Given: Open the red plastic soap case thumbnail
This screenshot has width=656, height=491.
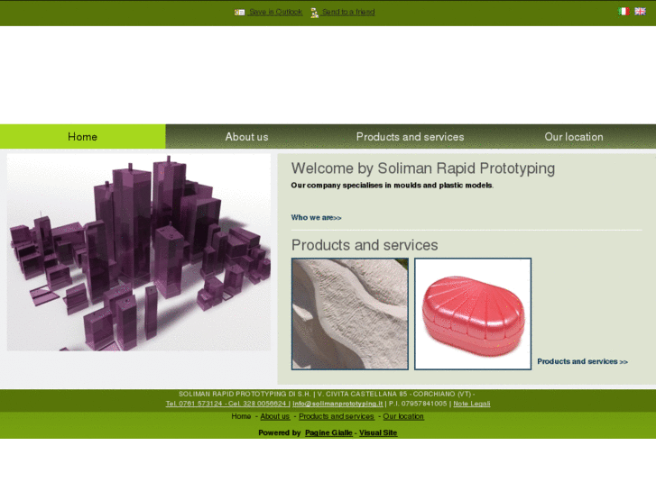Looking at the screenshot, I should point(473,314).
